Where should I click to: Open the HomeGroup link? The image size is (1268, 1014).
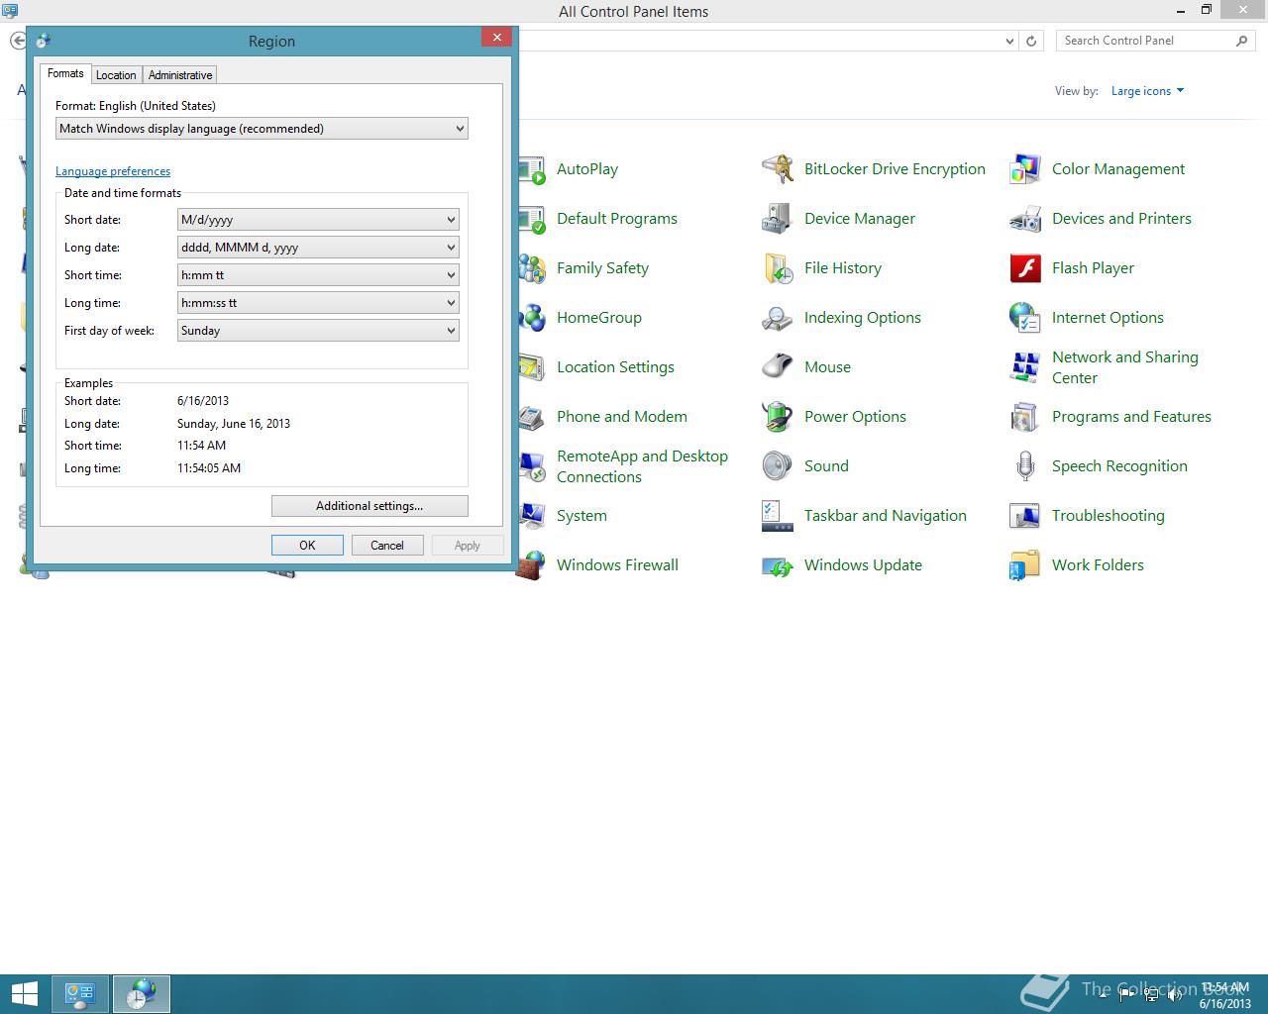pyautogui.click(x=599, y=318)
